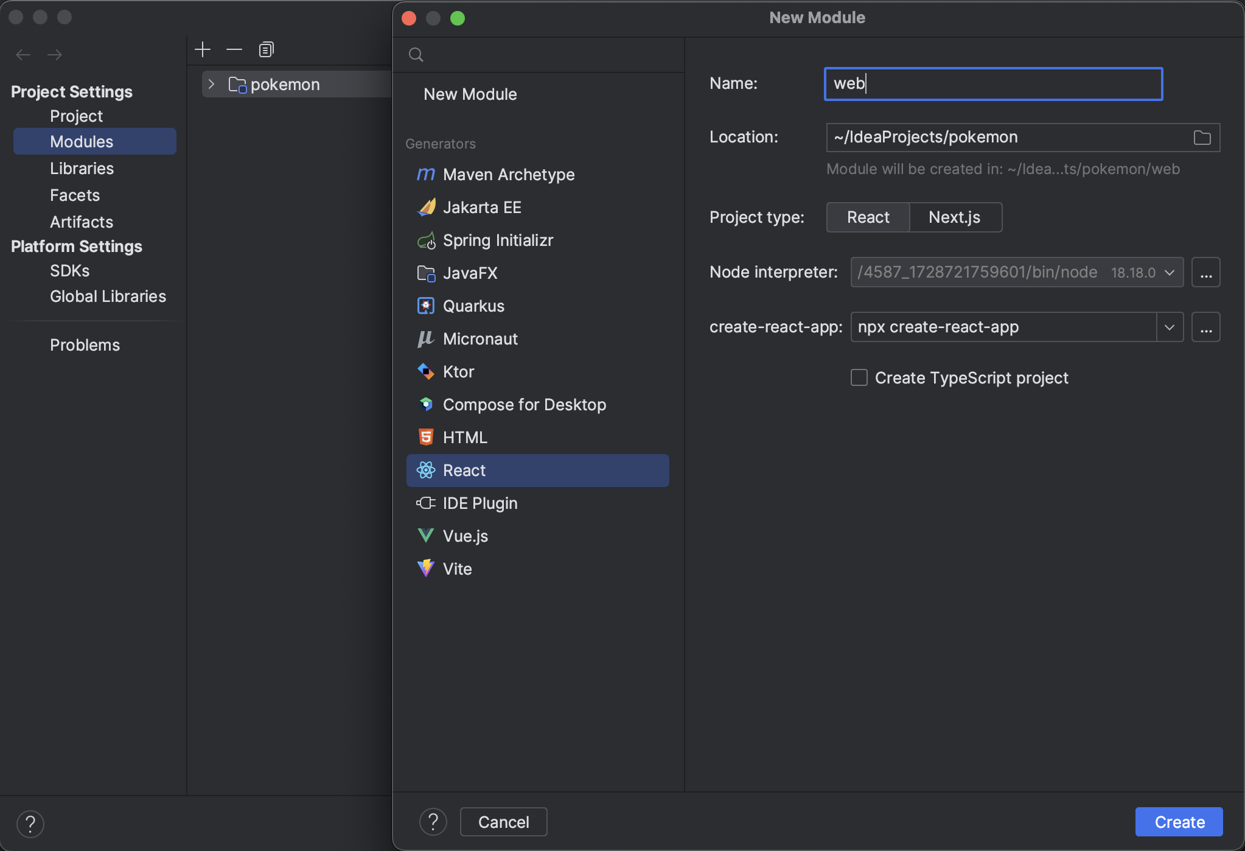Select the Spring Initializr generator
The width and height of the screenshot is (1245, 851).
tap(497, 240)
